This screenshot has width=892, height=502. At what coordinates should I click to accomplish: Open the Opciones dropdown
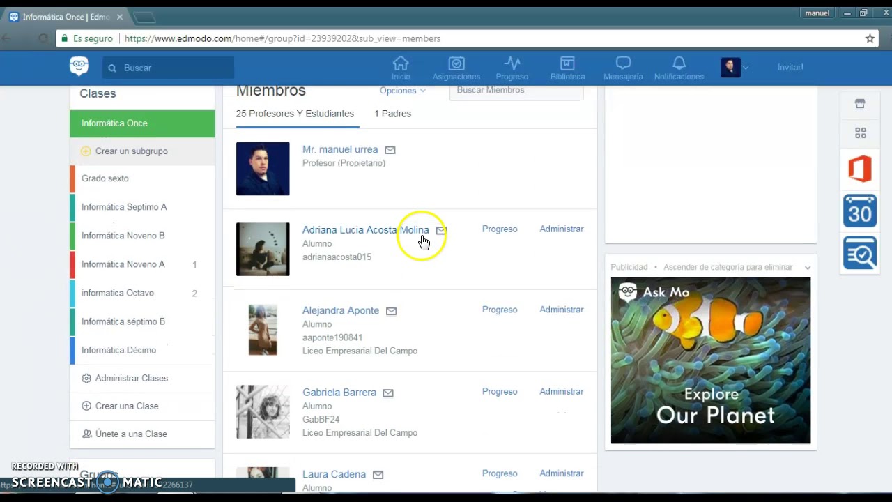[402, 90]
